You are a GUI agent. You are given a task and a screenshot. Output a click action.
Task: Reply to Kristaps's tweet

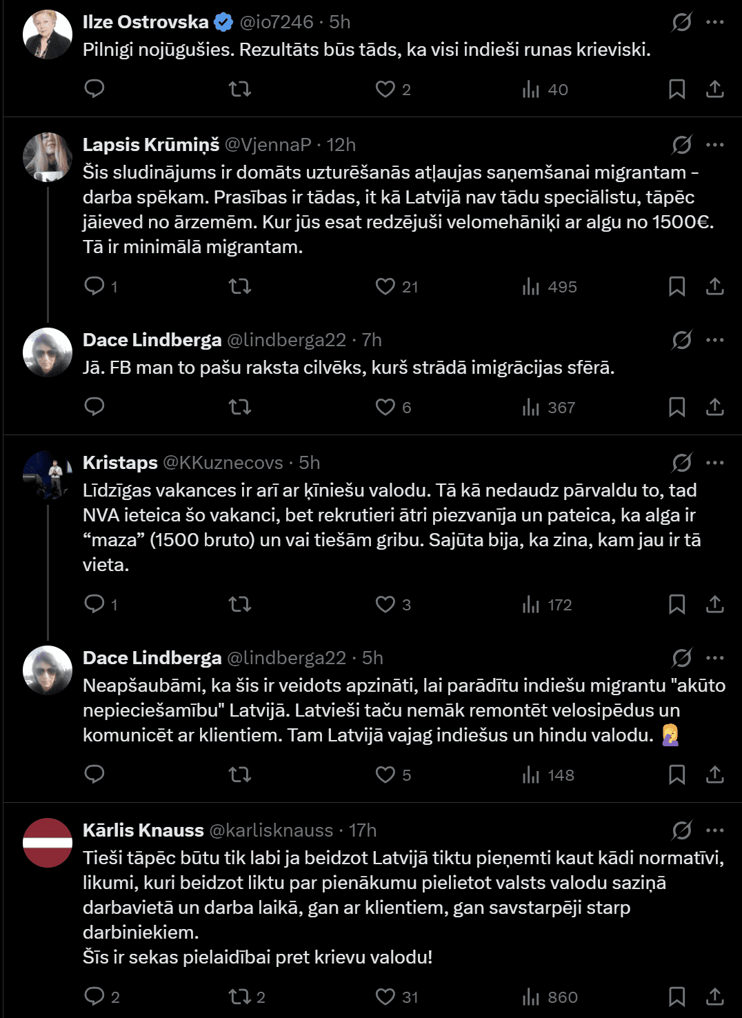pyautogui.click(x=94, y=605)
